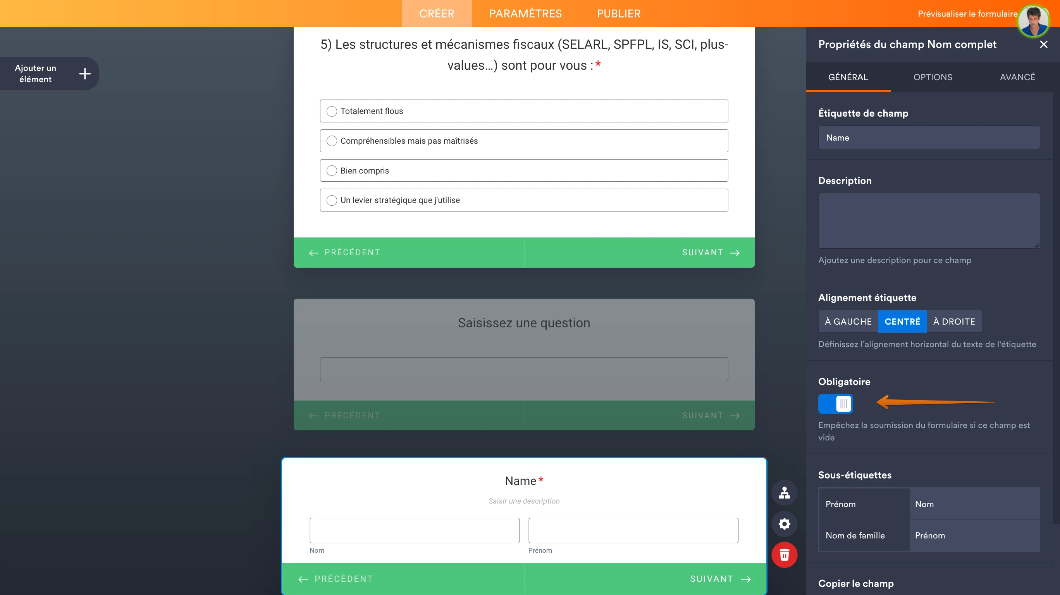The image size is (1060, 595).
Task: Click the answer box under 'Saisissez une question'
Action: coord(524,369)
